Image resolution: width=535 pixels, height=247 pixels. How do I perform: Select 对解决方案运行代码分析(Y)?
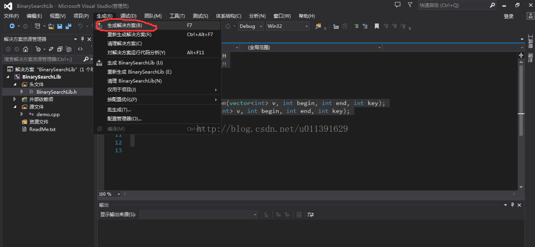point(157,53)
